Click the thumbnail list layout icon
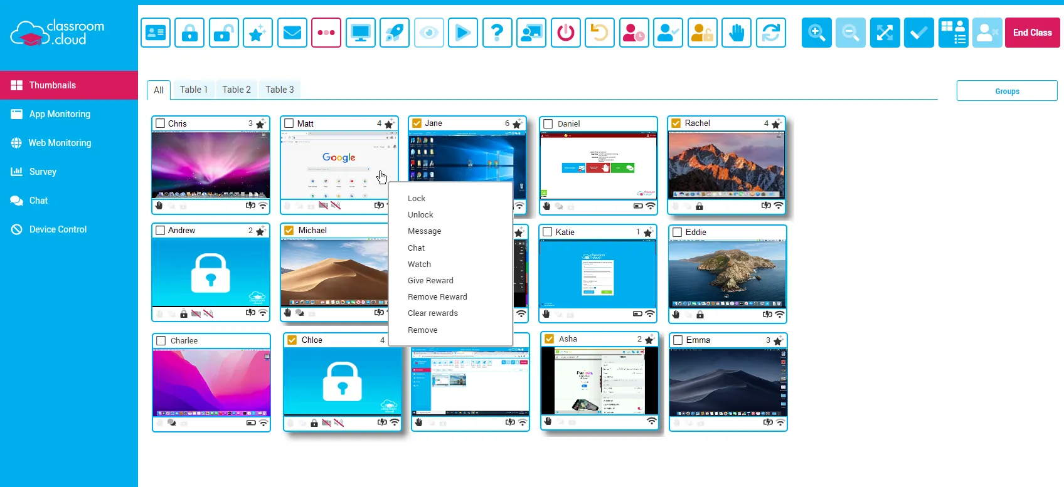The image size is (1064, 487). pos(954,33)
